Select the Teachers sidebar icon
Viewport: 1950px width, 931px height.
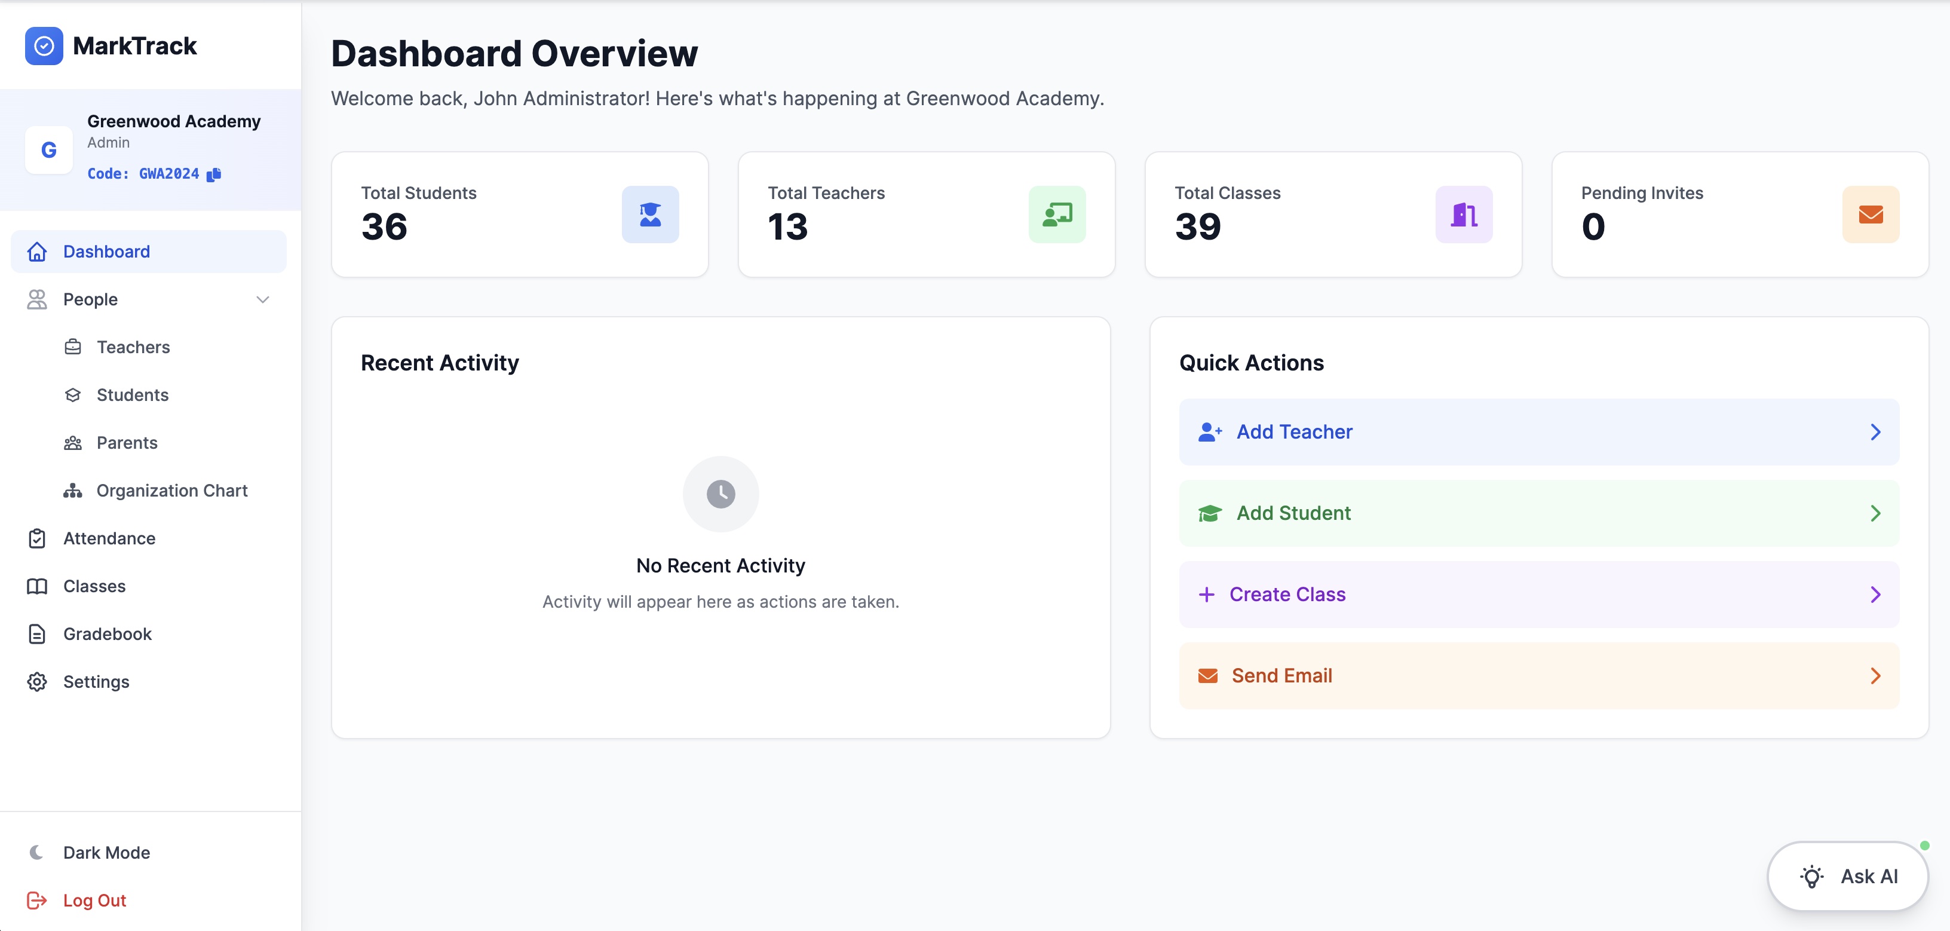pos(73,347)
